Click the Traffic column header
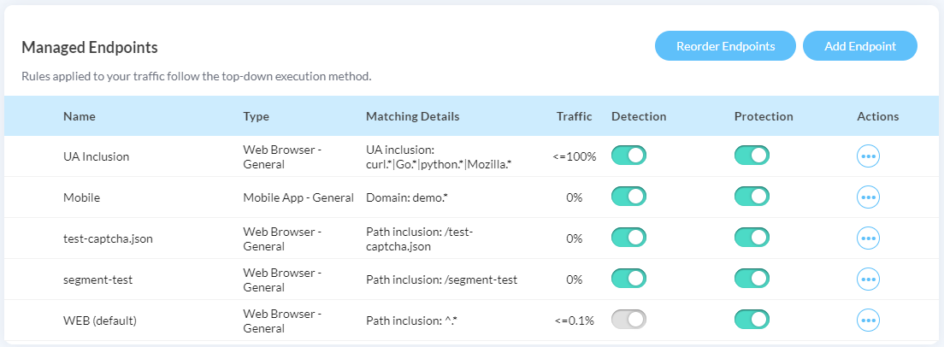Screen dimensions: 944x347 tap(574, 116)
